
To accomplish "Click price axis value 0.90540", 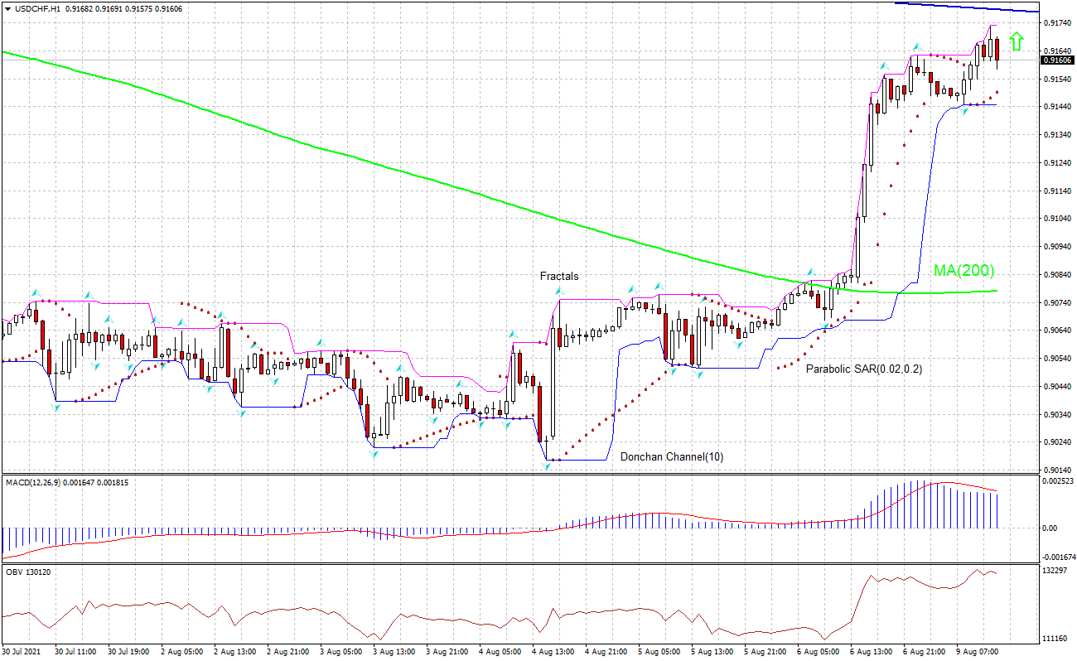I will [x=1056, y=359].
